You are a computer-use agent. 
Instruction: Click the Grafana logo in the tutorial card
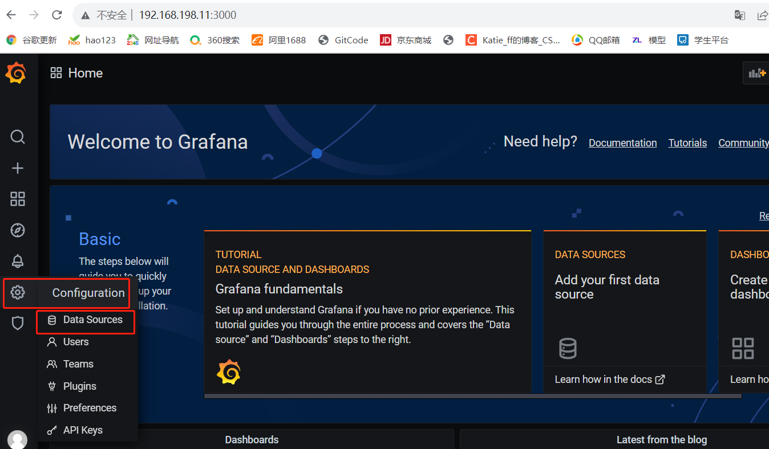(x=229, y=372)
